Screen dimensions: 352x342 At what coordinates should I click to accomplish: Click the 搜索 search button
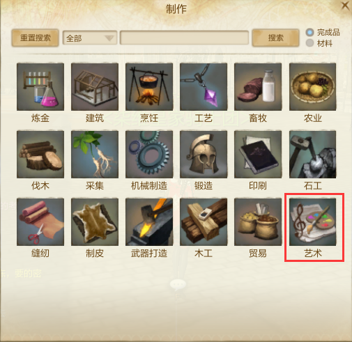pos(275,38)
